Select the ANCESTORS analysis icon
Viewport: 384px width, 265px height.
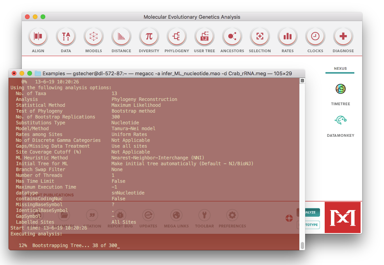point(232,36)
